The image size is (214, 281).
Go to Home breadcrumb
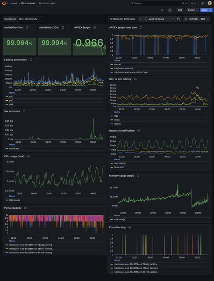(14, 3)
